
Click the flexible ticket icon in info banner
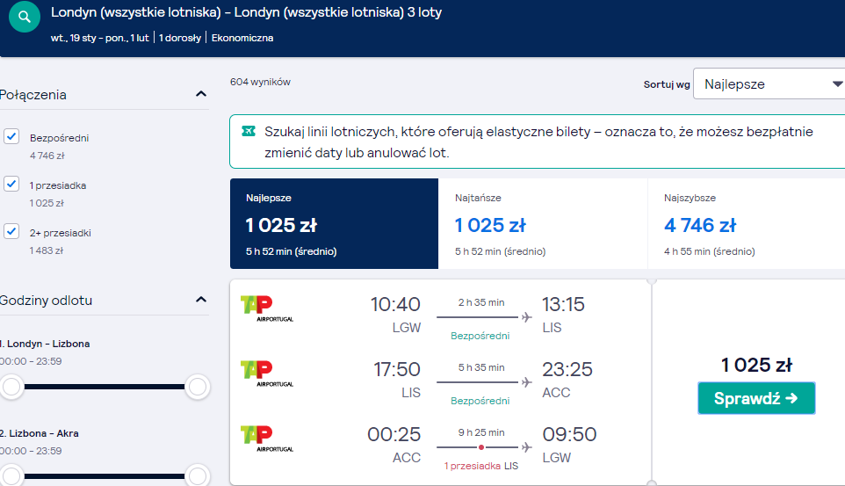point(249,131)
